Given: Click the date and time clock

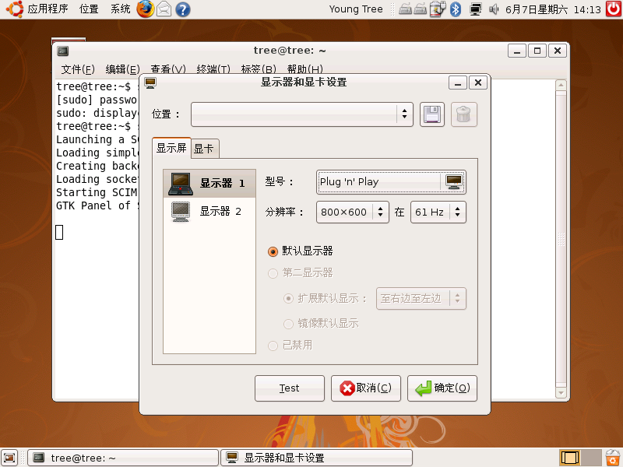Looking at the screenshot, I should 553,9.
